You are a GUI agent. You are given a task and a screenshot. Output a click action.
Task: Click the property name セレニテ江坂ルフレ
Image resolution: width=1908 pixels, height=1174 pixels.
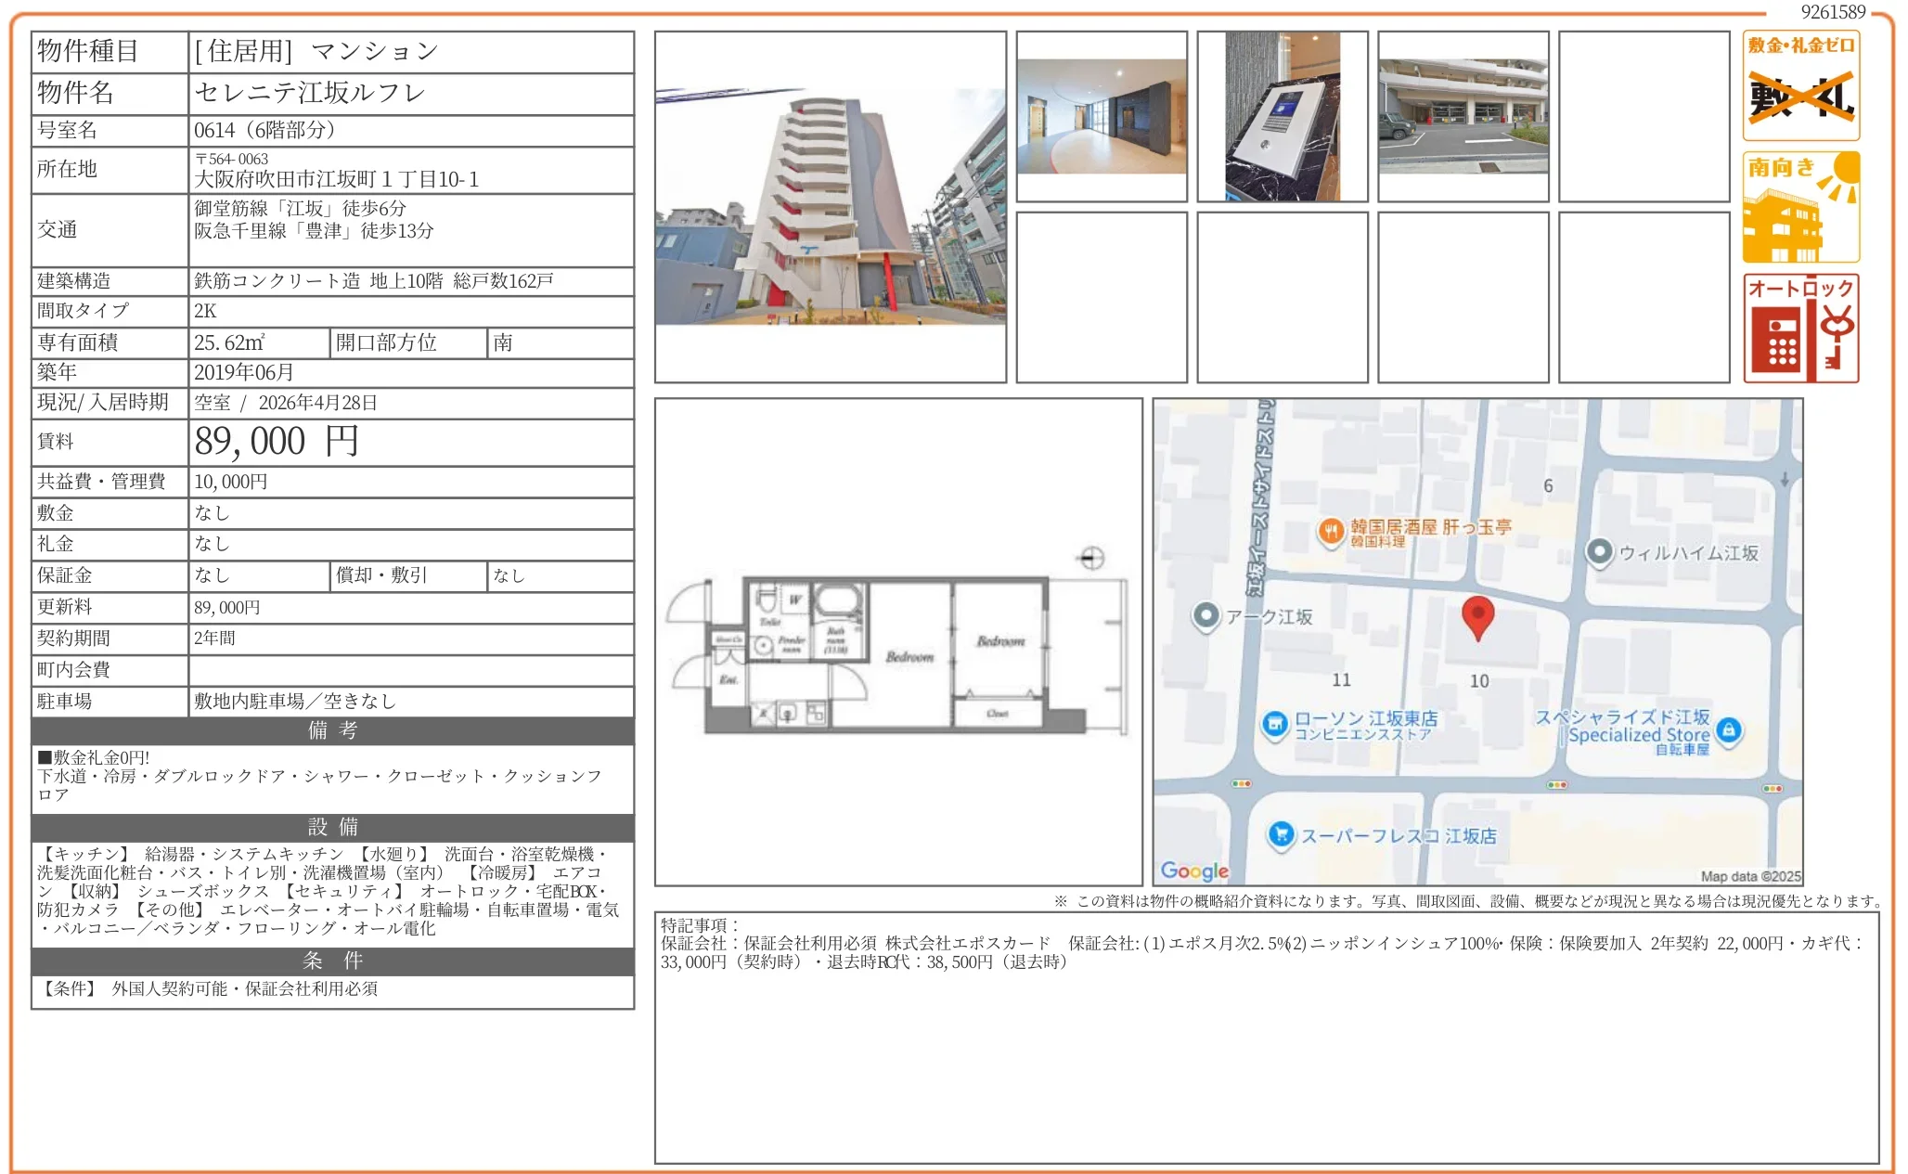coord(310,93)
